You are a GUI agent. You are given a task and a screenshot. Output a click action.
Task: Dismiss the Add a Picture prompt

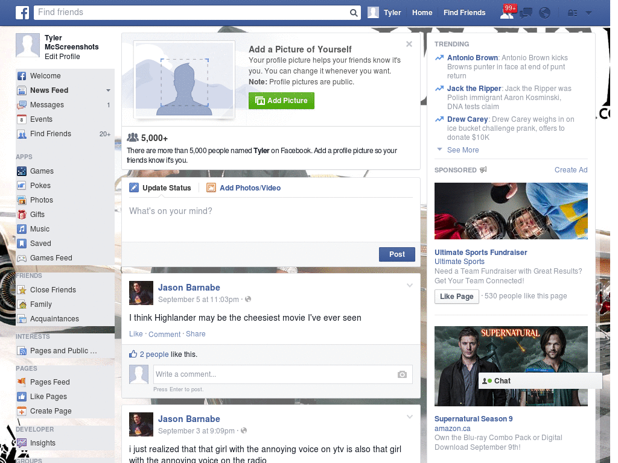tap(409, 44)
